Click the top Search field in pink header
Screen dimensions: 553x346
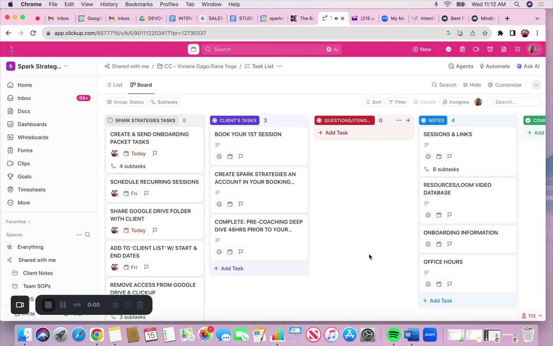click(261, 49)
